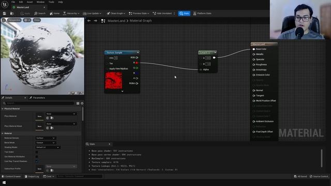Click the Home toolbar button
331x186 pixels.
click(54, 13)
